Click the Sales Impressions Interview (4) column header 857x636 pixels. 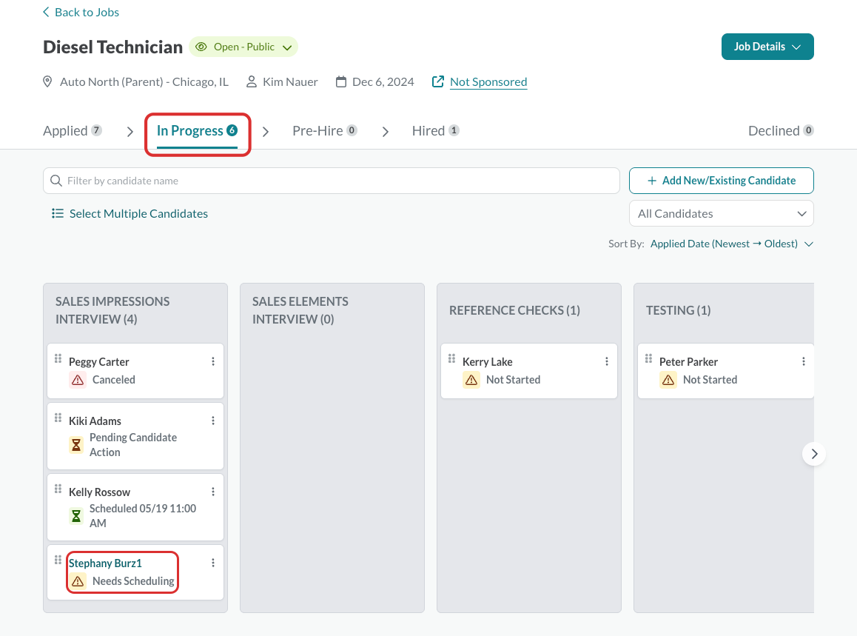coord(112,311)
